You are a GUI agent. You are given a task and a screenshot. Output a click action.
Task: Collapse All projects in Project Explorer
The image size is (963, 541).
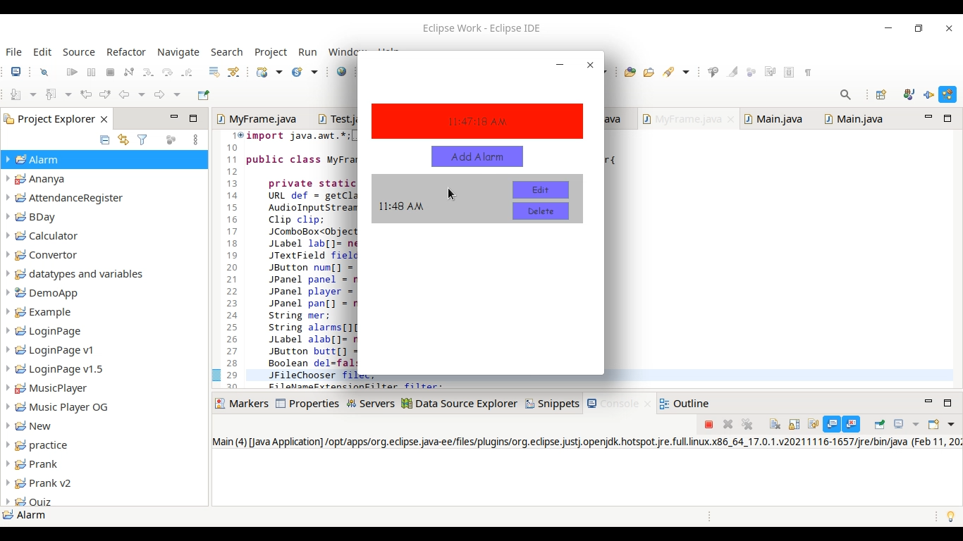(x=104, y=139)
